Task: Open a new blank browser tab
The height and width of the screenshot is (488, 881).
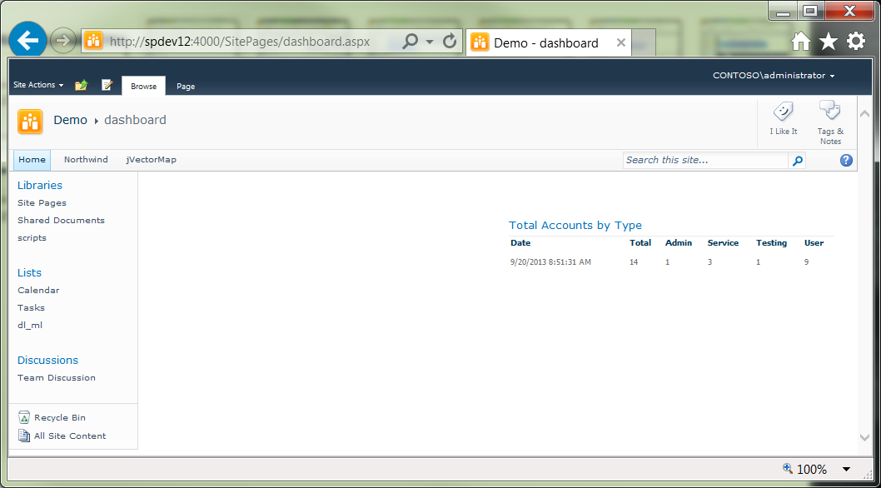Action: [x=644, y=42]
